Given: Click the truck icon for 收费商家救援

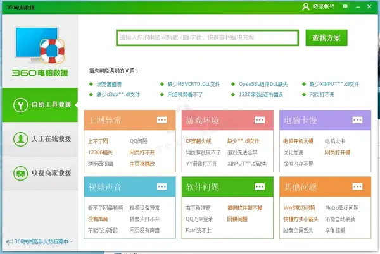Looking at the screenshot, I should [20, 173].
